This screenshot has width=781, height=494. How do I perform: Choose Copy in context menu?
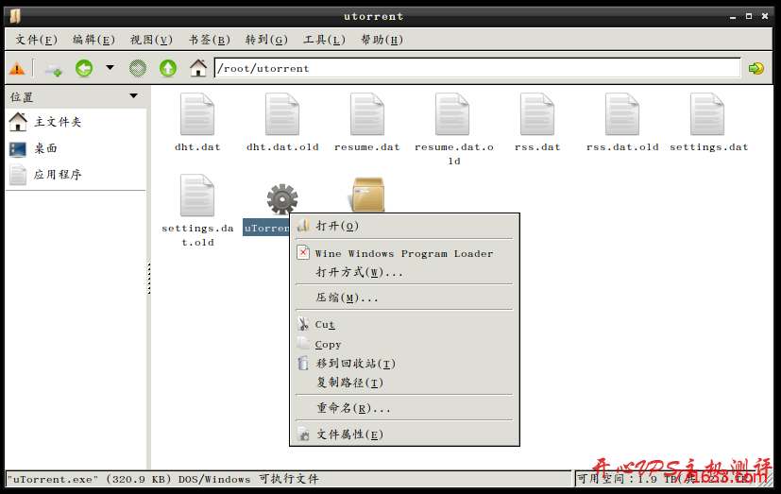pyautogui.click(x=404, y=344)
